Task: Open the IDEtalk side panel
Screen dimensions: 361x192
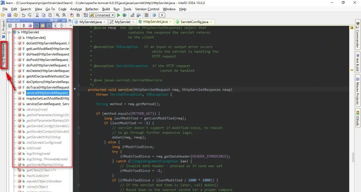Action: coord(358,118)
